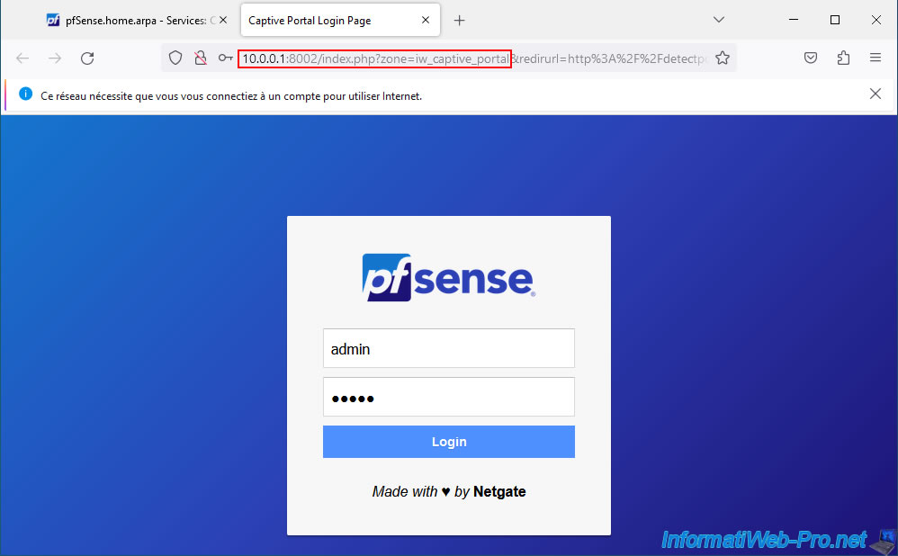Open the Pocket save icon
This screenshot has width=898, height=556.
(811, 58)
